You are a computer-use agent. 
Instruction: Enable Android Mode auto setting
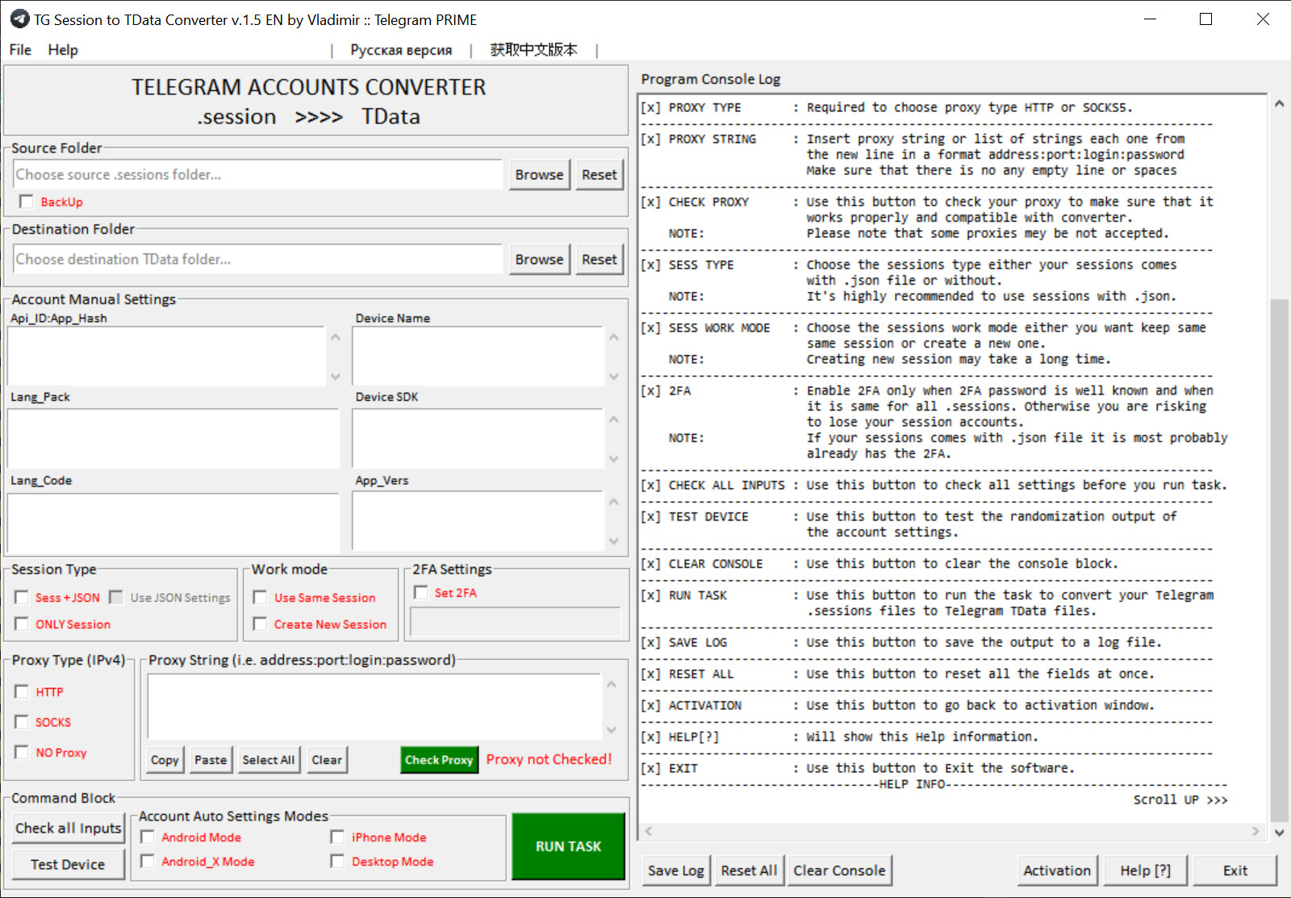pos(148,837)
